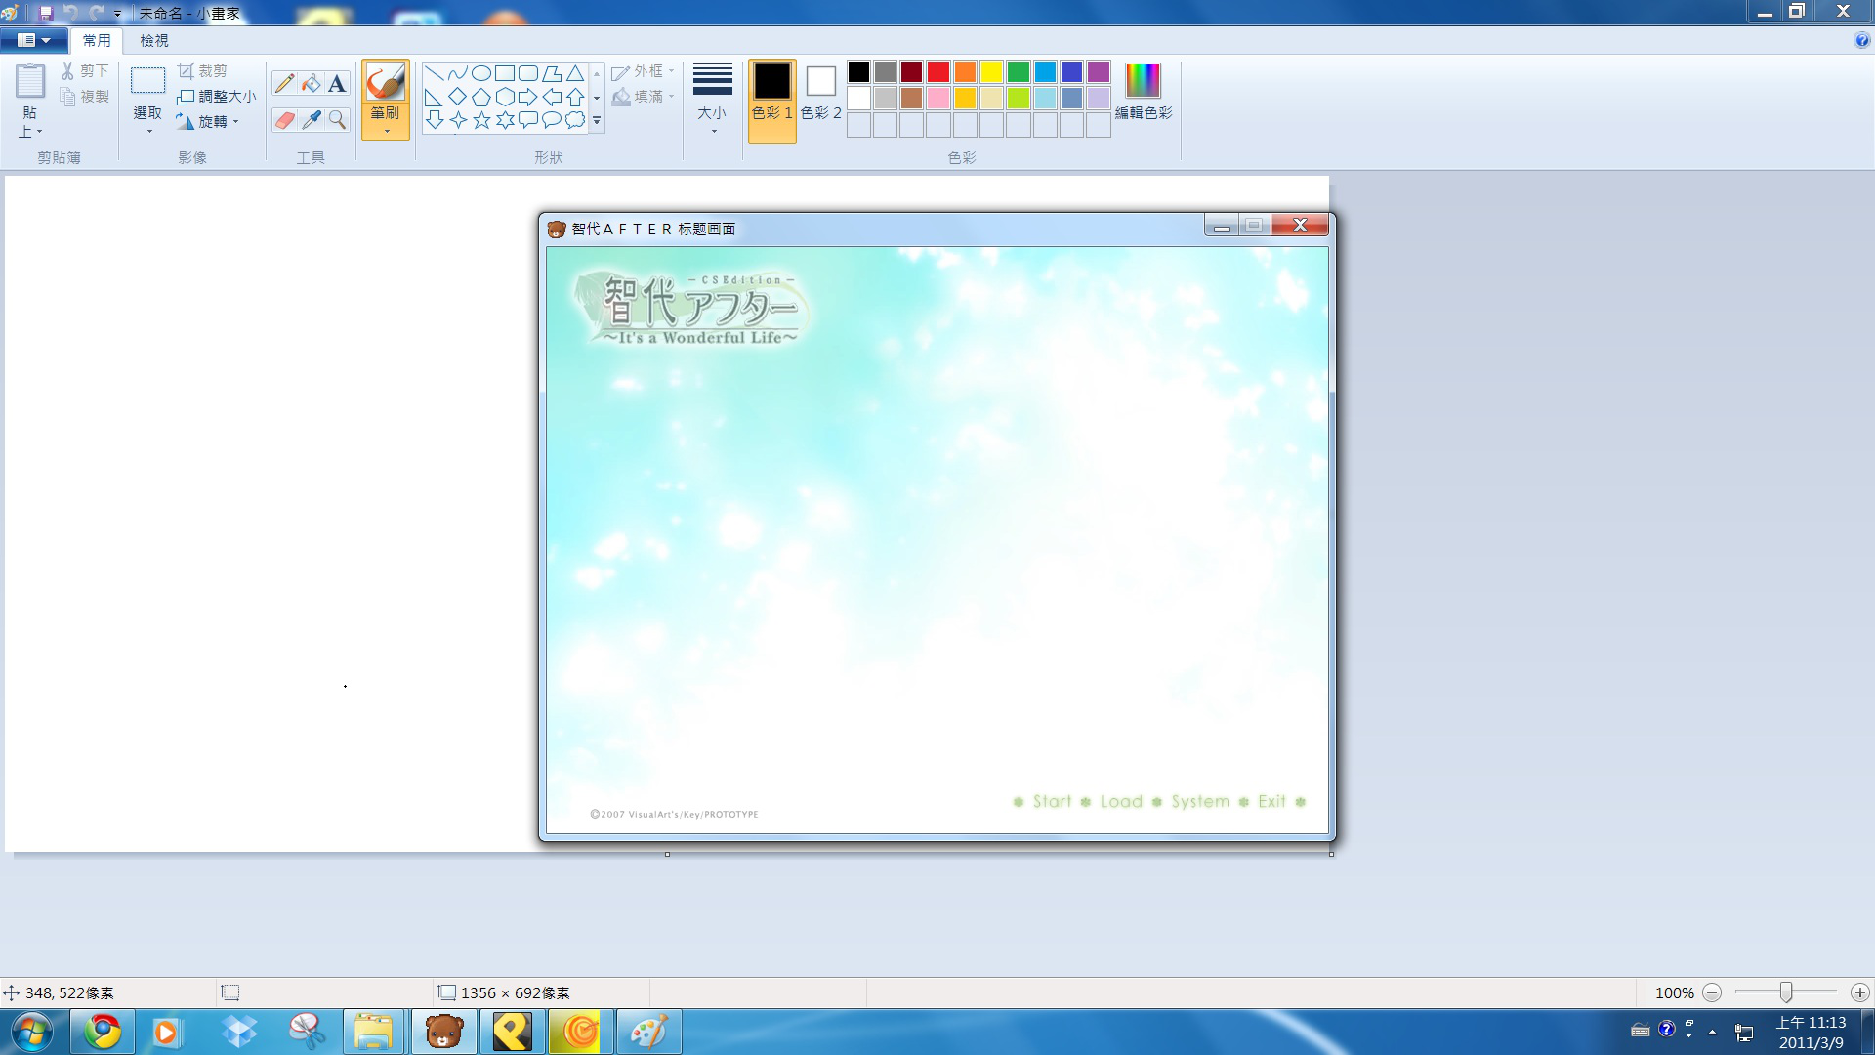Open Edit colors (編輯色彩) dialog
This screenshot has height=1055, width=1875.
[1144, 93]
